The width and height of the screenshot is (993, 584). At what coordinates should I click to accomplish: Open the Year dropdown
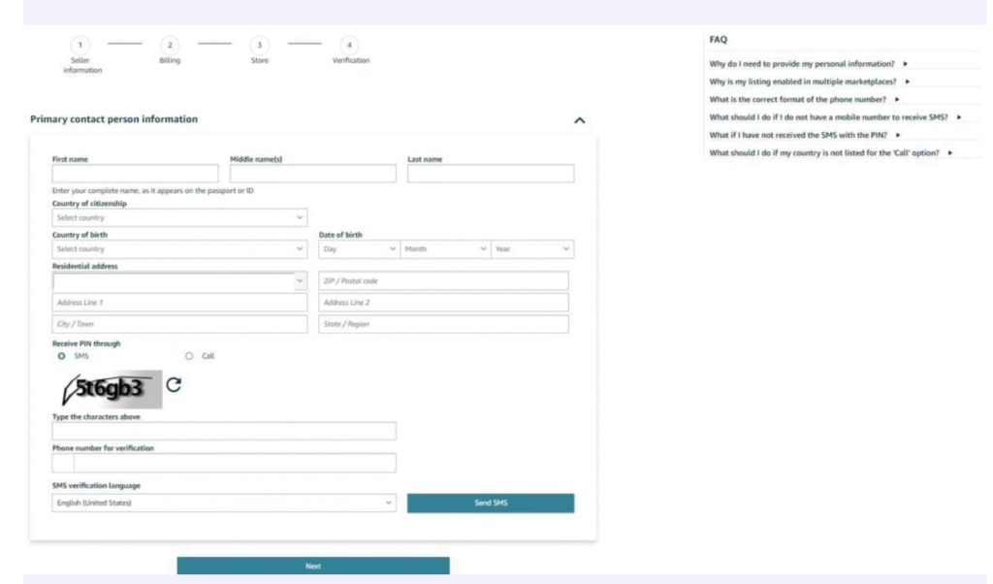click(532, 249)
